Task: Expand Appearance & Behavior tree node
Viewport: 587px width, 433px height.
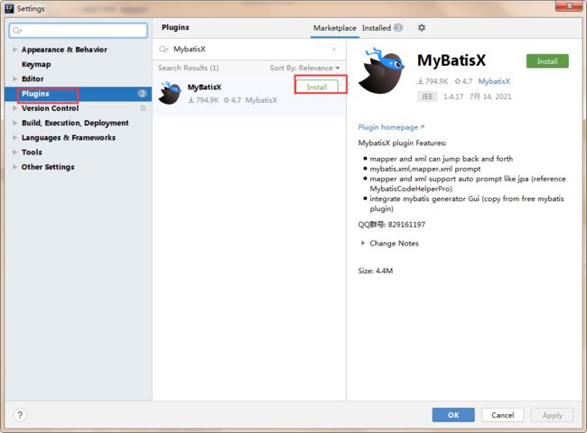Action: [15, 50]
